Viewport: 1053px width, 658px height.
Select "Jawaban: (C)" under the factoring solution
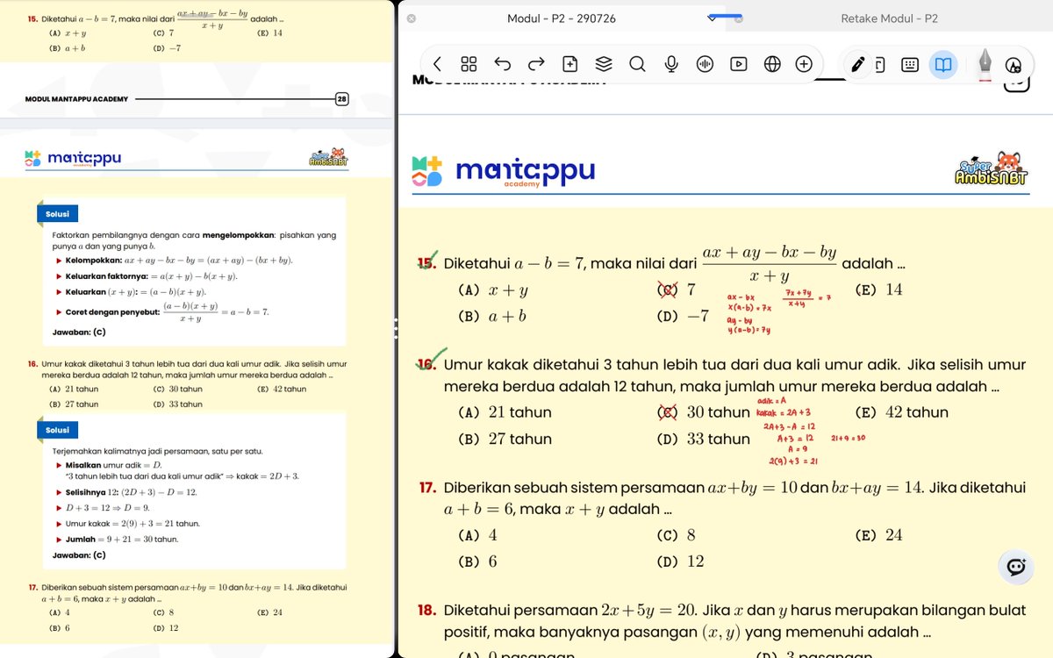pyautogui.click(x=79, y=333)
